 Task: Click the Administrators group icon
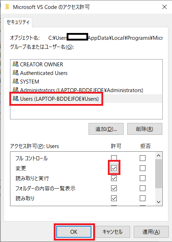click(15, 90)
